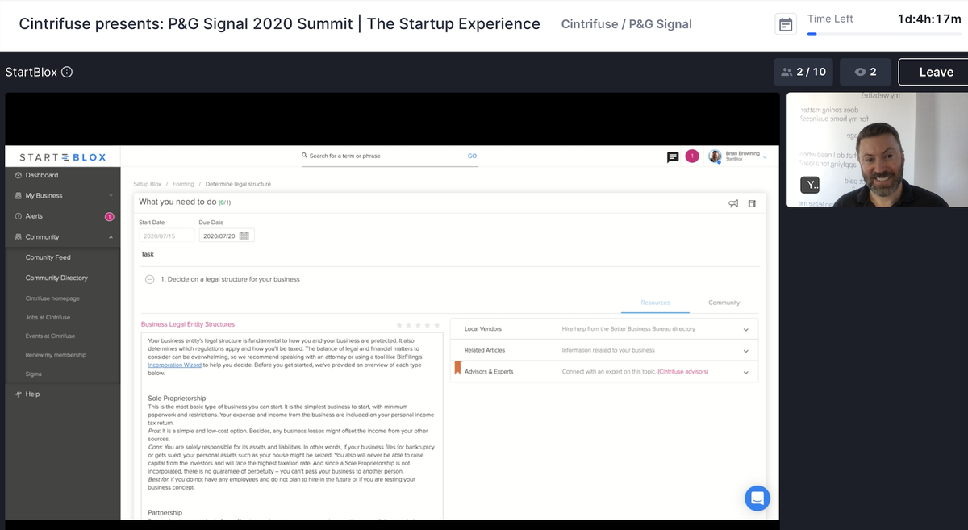Image resolution: width=968 pixels, height=530 pixels.
Task: Click the Community sidebar icon
Action: click(18, 237)
